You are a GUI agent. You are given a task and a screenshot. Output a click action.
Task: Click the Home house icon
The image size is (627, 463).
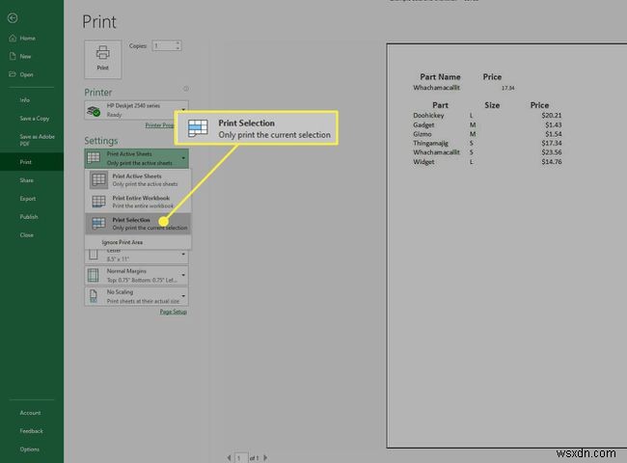[x=13, y=38]
